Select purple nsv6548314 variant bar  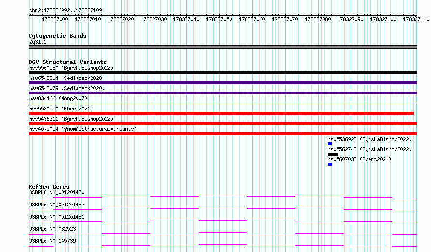pyautogui.click(x=223, y=83)
